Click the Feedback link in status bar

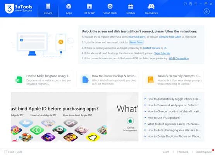tap(182, 152)
